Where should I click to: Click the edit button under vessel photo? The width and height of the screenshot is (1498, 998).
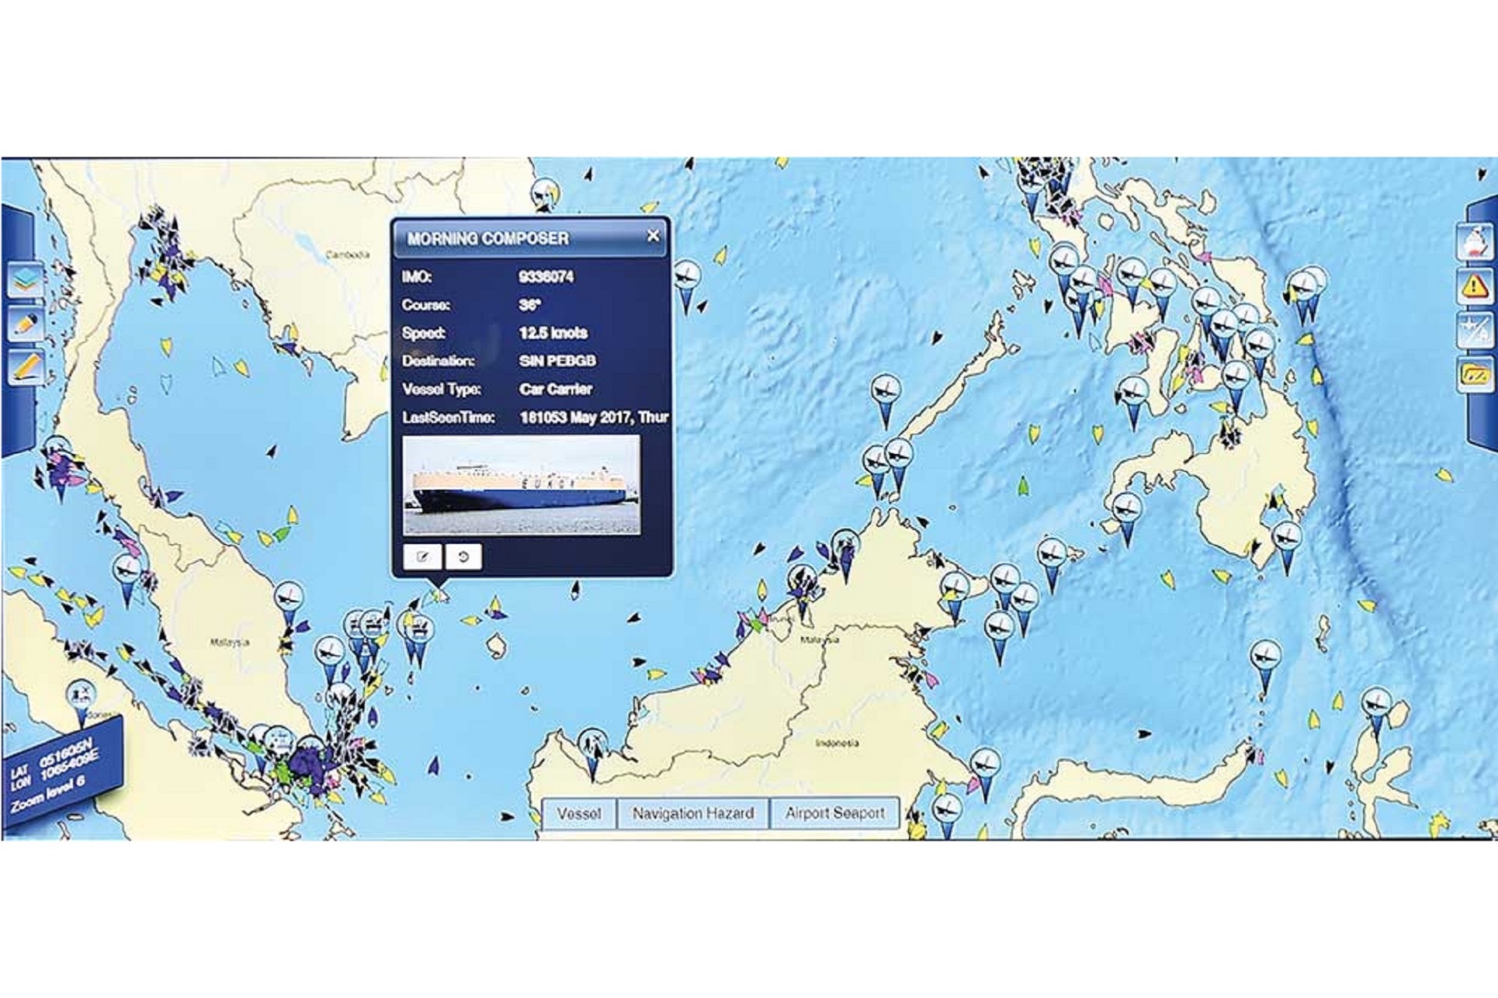[422, 556]
